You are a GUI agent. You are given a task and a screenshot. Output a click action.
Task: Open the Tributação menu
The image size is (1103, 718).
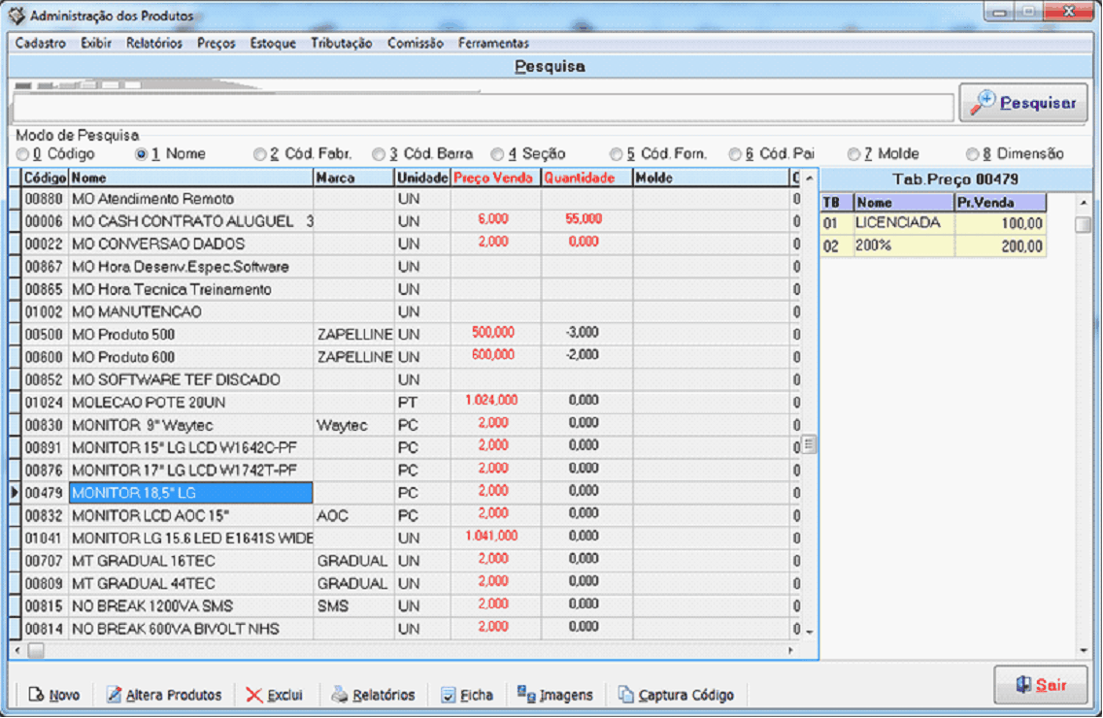[x=341, y=44]
